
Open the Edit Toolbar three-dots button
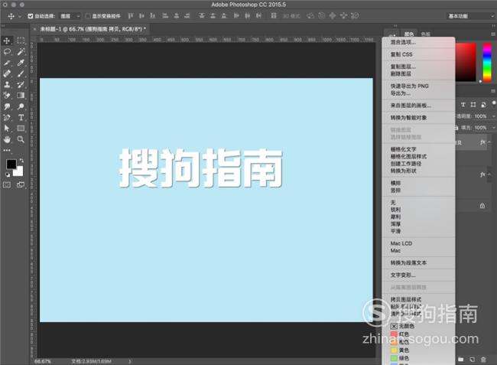(x=7, y=150)
